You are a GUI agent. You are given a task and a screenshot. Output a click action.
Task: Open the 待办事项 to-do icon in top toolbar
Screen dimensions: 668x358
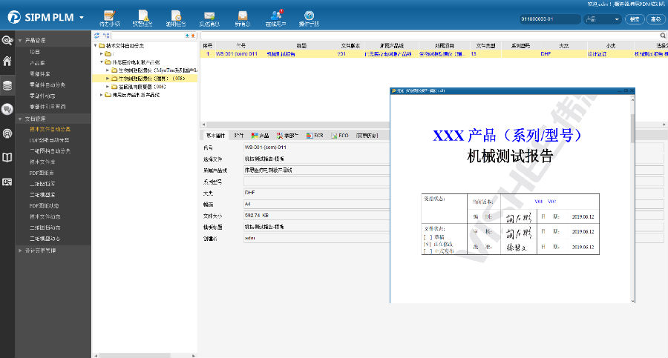(x=109, y=17)
